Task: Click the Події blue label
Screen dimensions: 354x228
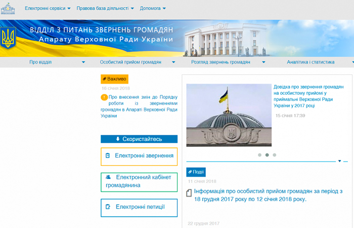Action: tap(196, 172)
